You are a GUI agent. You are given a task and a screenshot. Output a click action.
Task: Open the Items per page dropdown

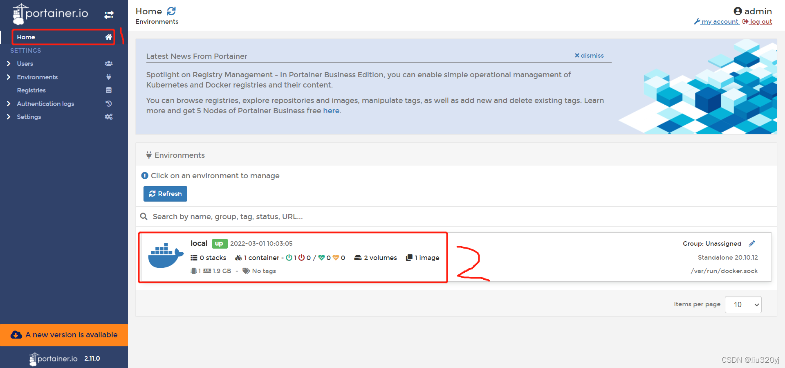click(x=743, y=305)
